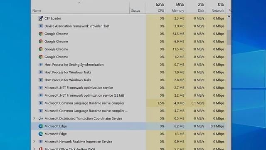Viewport: 266px width, 150px height.
Task: Click the Status column header
Action: [138, 7]
